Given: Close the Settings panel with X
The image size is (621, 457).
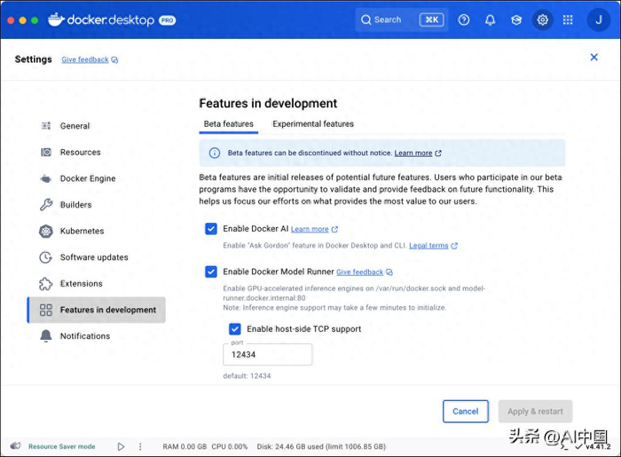Looking at the screenshot, I should point(594,57).
